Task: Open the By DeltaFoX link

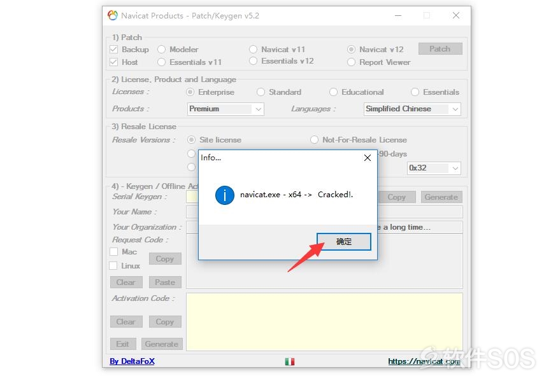Action: point(132,361)
